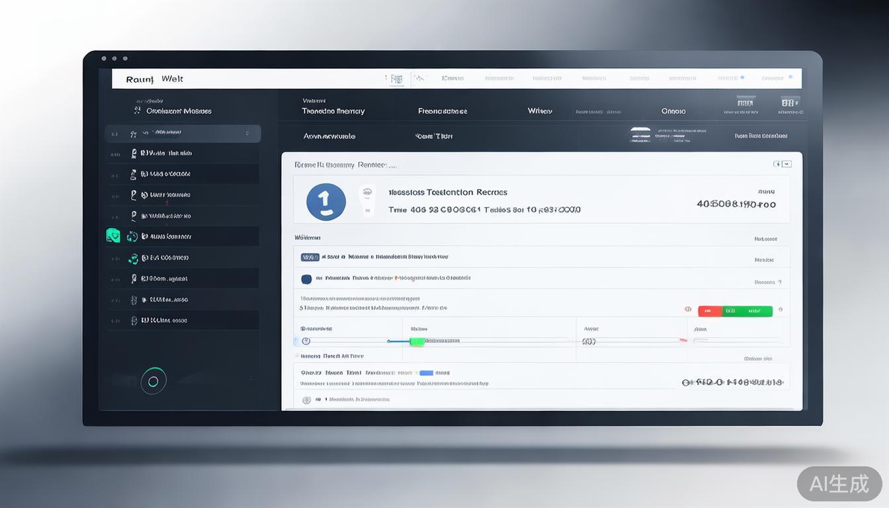Click the info icon next to the red button

(687, 309)
